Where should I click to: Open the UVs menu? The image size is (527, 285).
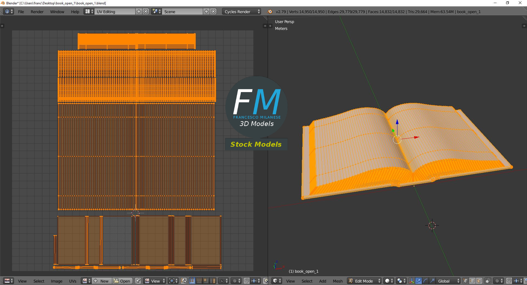(72, 281)
